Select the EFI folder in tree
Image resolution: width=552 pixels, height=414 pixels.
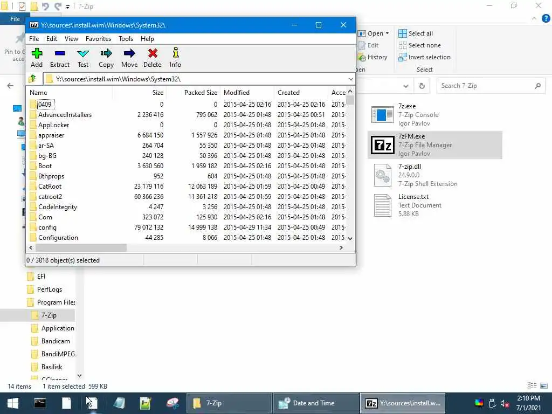(x=41, y=277)
